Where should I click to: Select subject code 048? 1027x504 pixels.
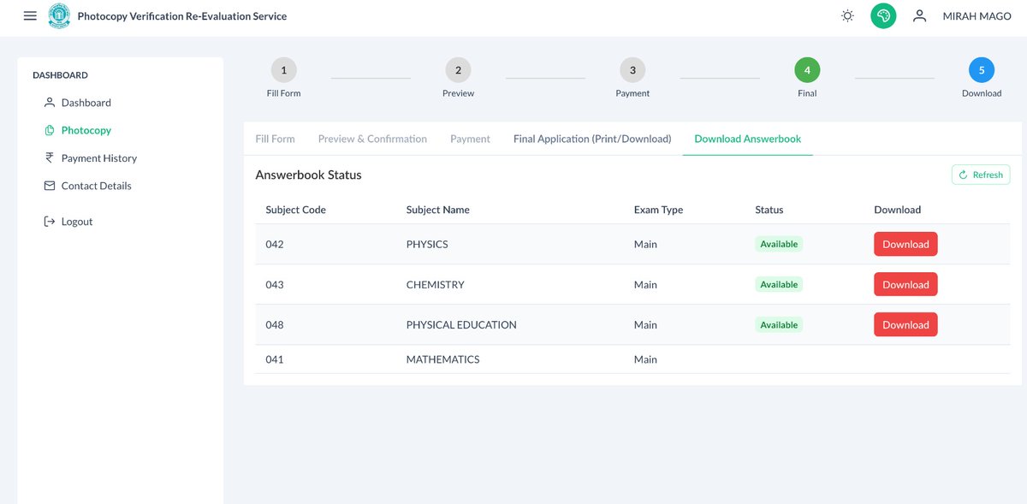(274, 324)
